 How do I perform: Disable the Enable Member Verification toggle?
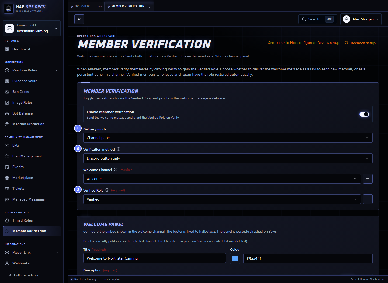click(364, 114)
